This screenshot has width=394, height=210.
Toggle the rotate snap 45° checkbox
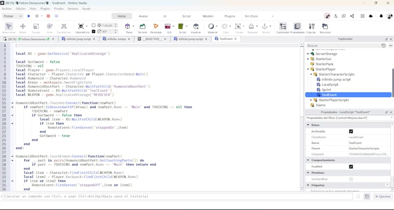coord(93,31)
